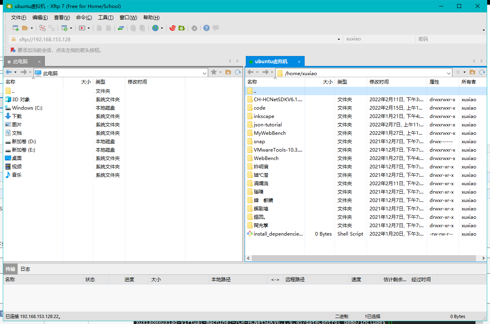490x324 pixels.
Task: Select the code folder in remote pane
Action: click(259, 108)
